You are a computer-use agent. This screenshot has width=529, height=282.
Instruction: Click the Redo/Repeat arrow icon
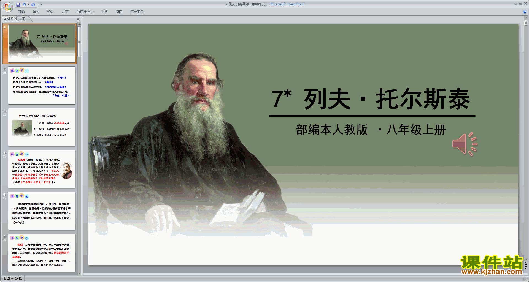point(33,4)
